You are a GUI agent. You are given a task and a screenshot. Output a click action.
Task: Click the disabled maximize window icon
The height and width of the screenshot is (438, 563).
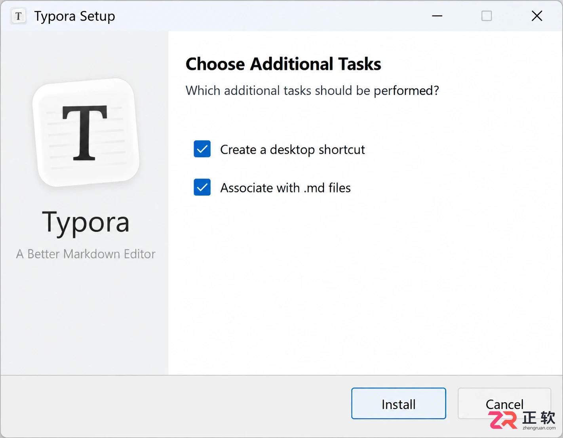point(487,16)
